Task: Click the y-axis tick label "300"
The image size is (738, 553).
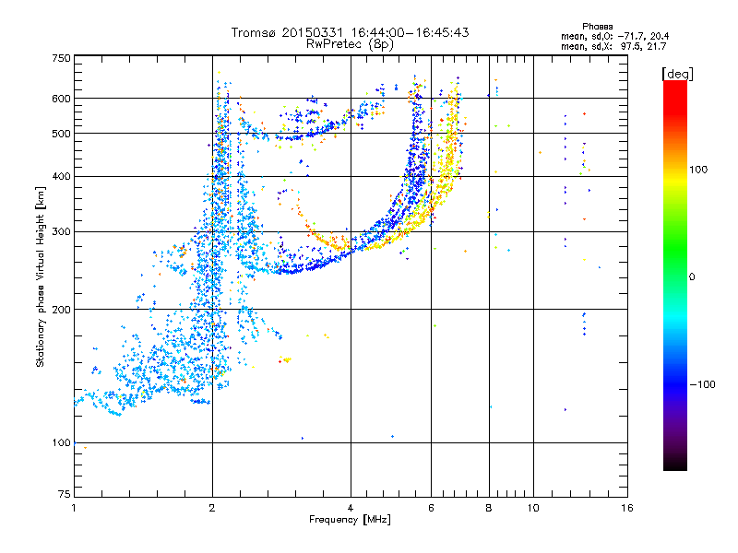Action: pyautogui.click(x=62, y=231)
